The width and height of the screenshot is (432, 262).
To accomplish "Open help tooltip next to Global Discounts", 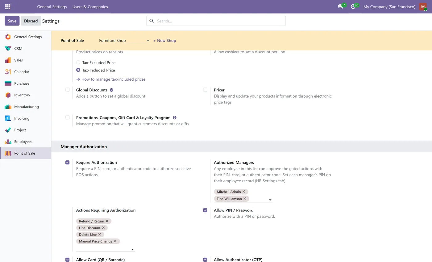I will point(111,90).
